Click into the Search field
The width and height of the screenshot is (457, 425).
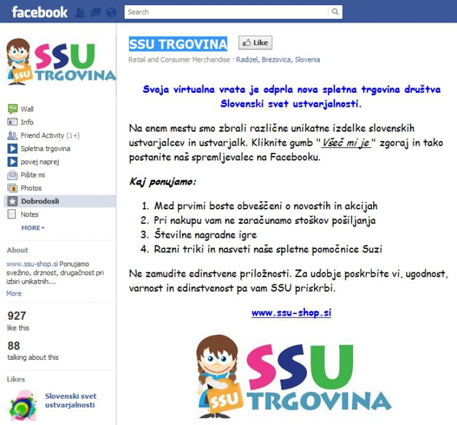coord(226,12)
